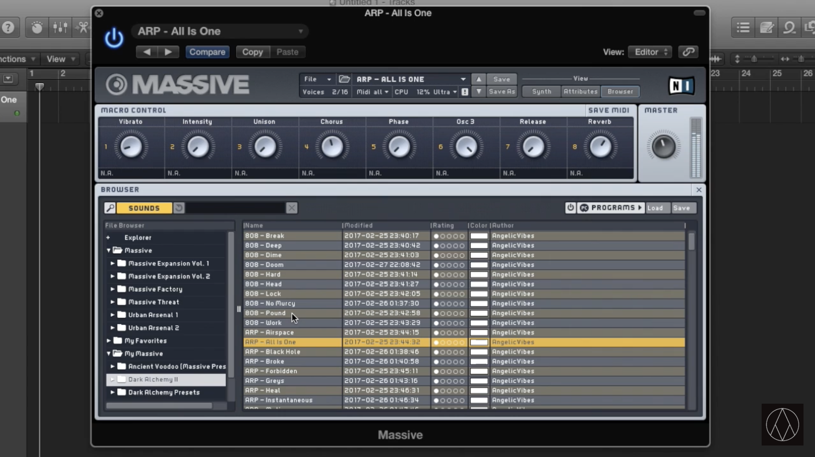Clear the browser search field with X
This screenshot has height=457, width=815.
[x=291, y=208]
